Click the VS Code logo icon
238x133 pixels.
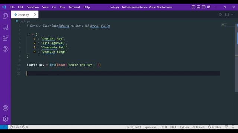pos(4,7)
